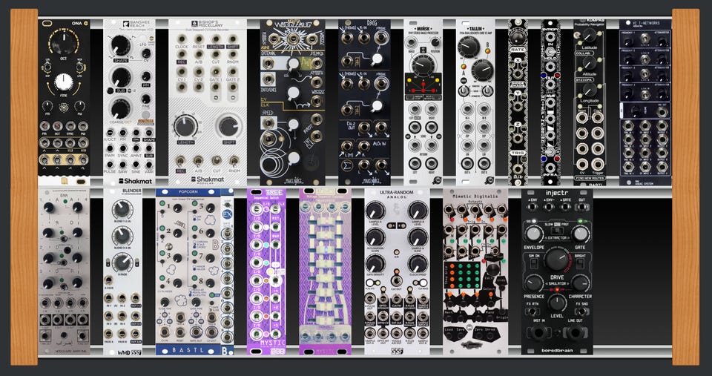
Task: Click the SUB knob on Banshee Reach
Action: [x=121, y=78]
